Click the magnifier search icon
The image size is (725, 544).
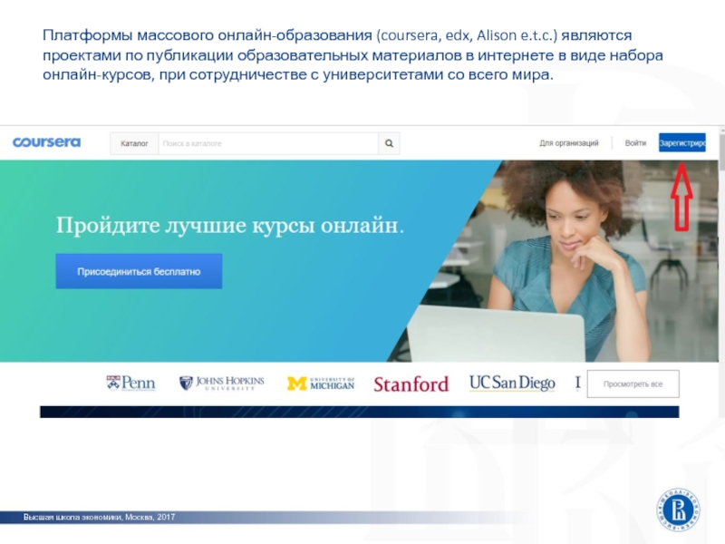pyautogui.click(x=389, y=143)
